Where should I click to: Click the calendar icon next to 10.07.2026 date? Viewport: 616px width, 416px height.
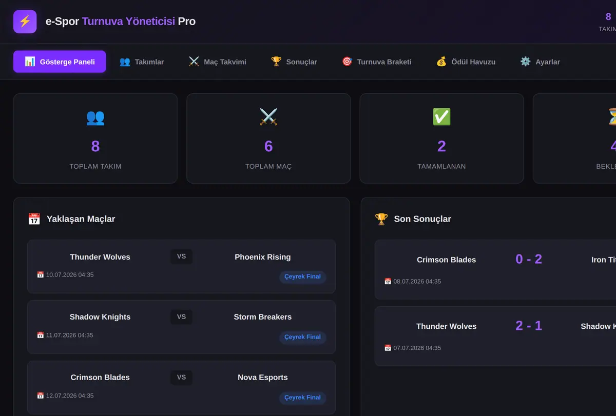[41, 275]
